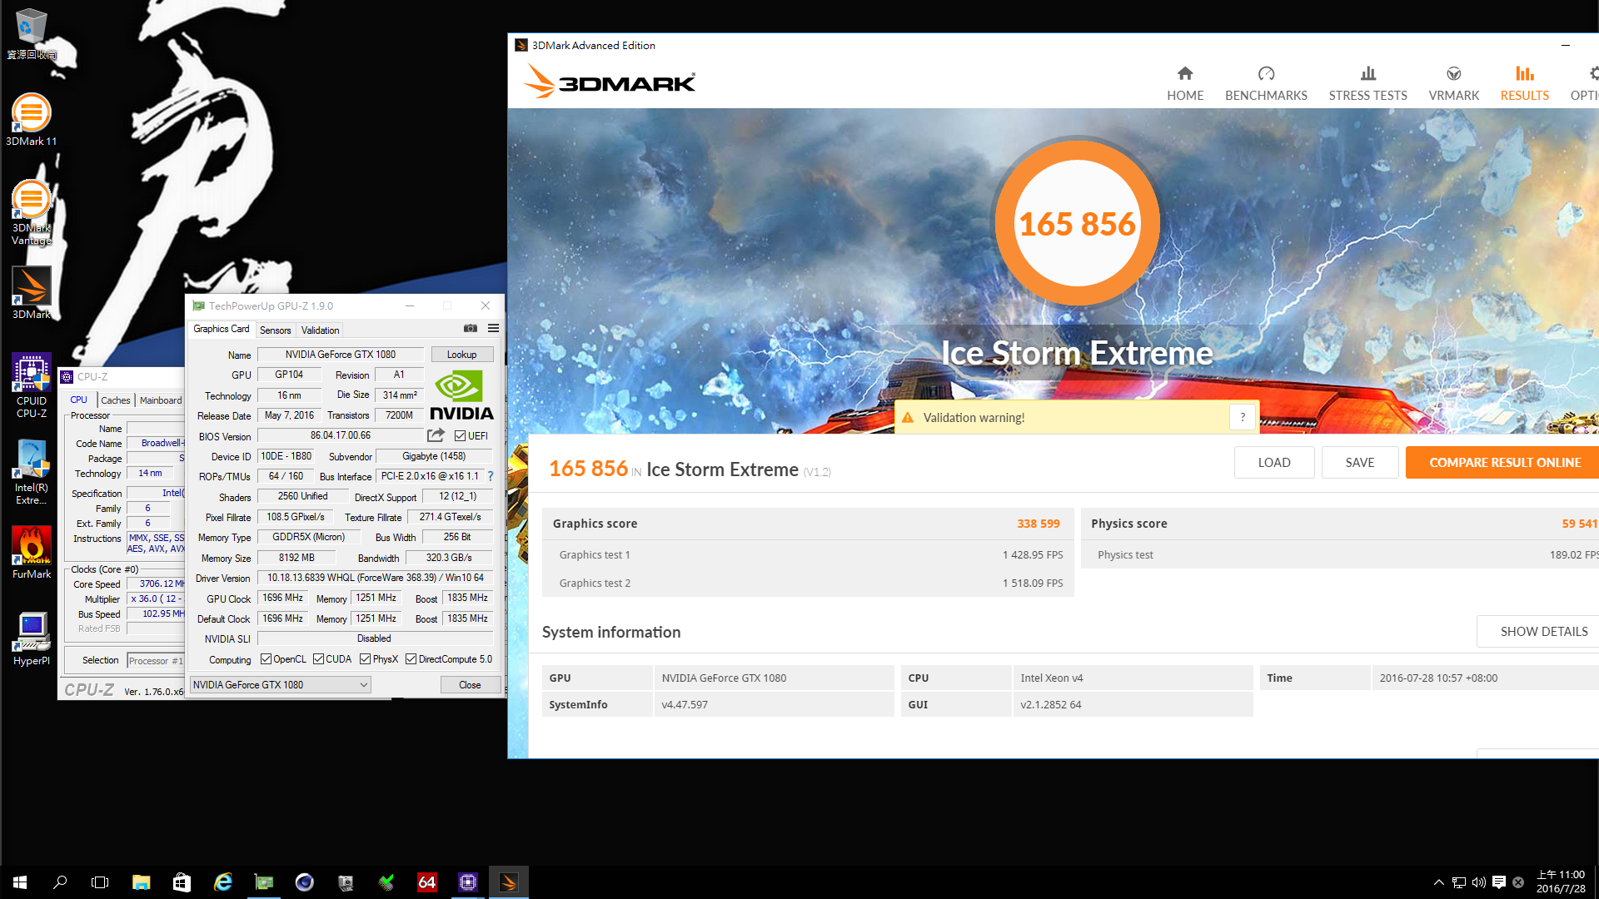Open Windows Store from taskbar

(182, 882)
